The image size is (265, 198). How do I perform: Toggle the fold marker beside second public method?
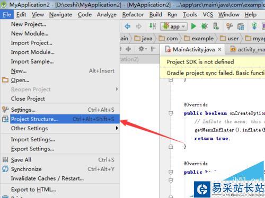171,172
